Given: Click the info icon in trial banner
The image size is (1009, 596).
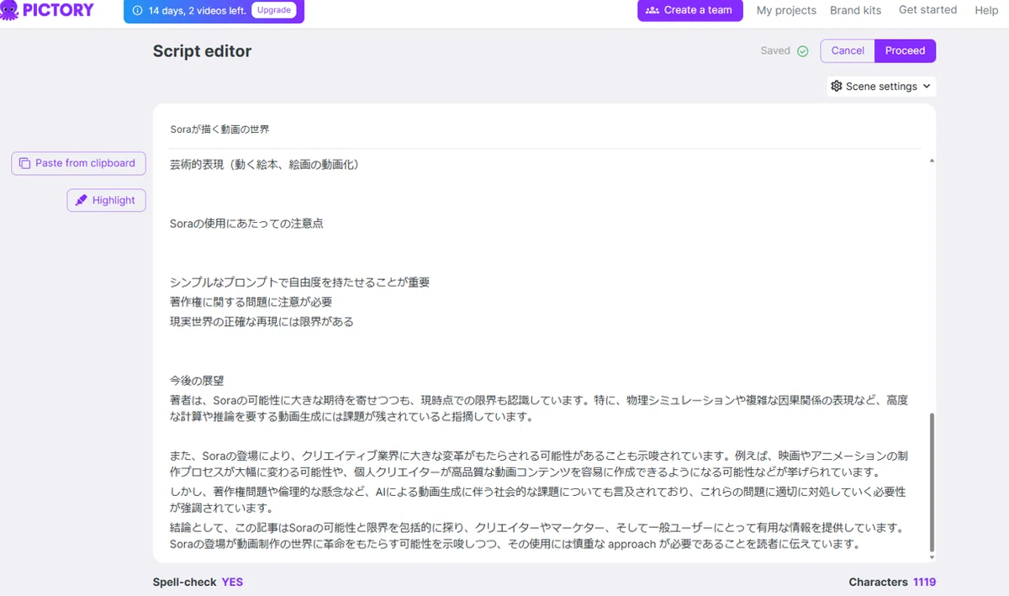Looking at the screenshot, I should pyautogui.click(x=137, y=11).
